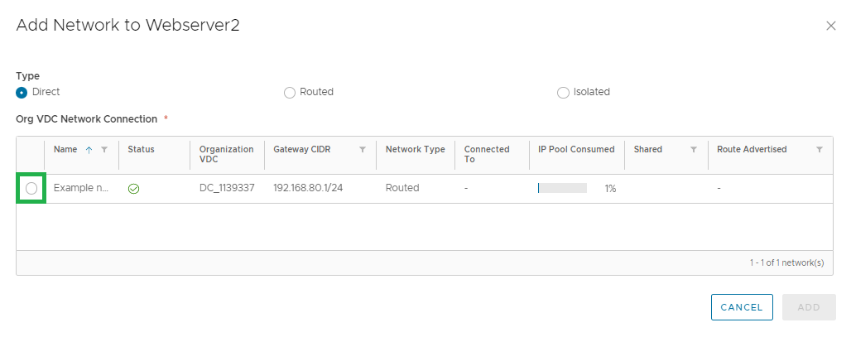Click the DC_1139337 organization VDC cell
851x337 pixels.
227,188
